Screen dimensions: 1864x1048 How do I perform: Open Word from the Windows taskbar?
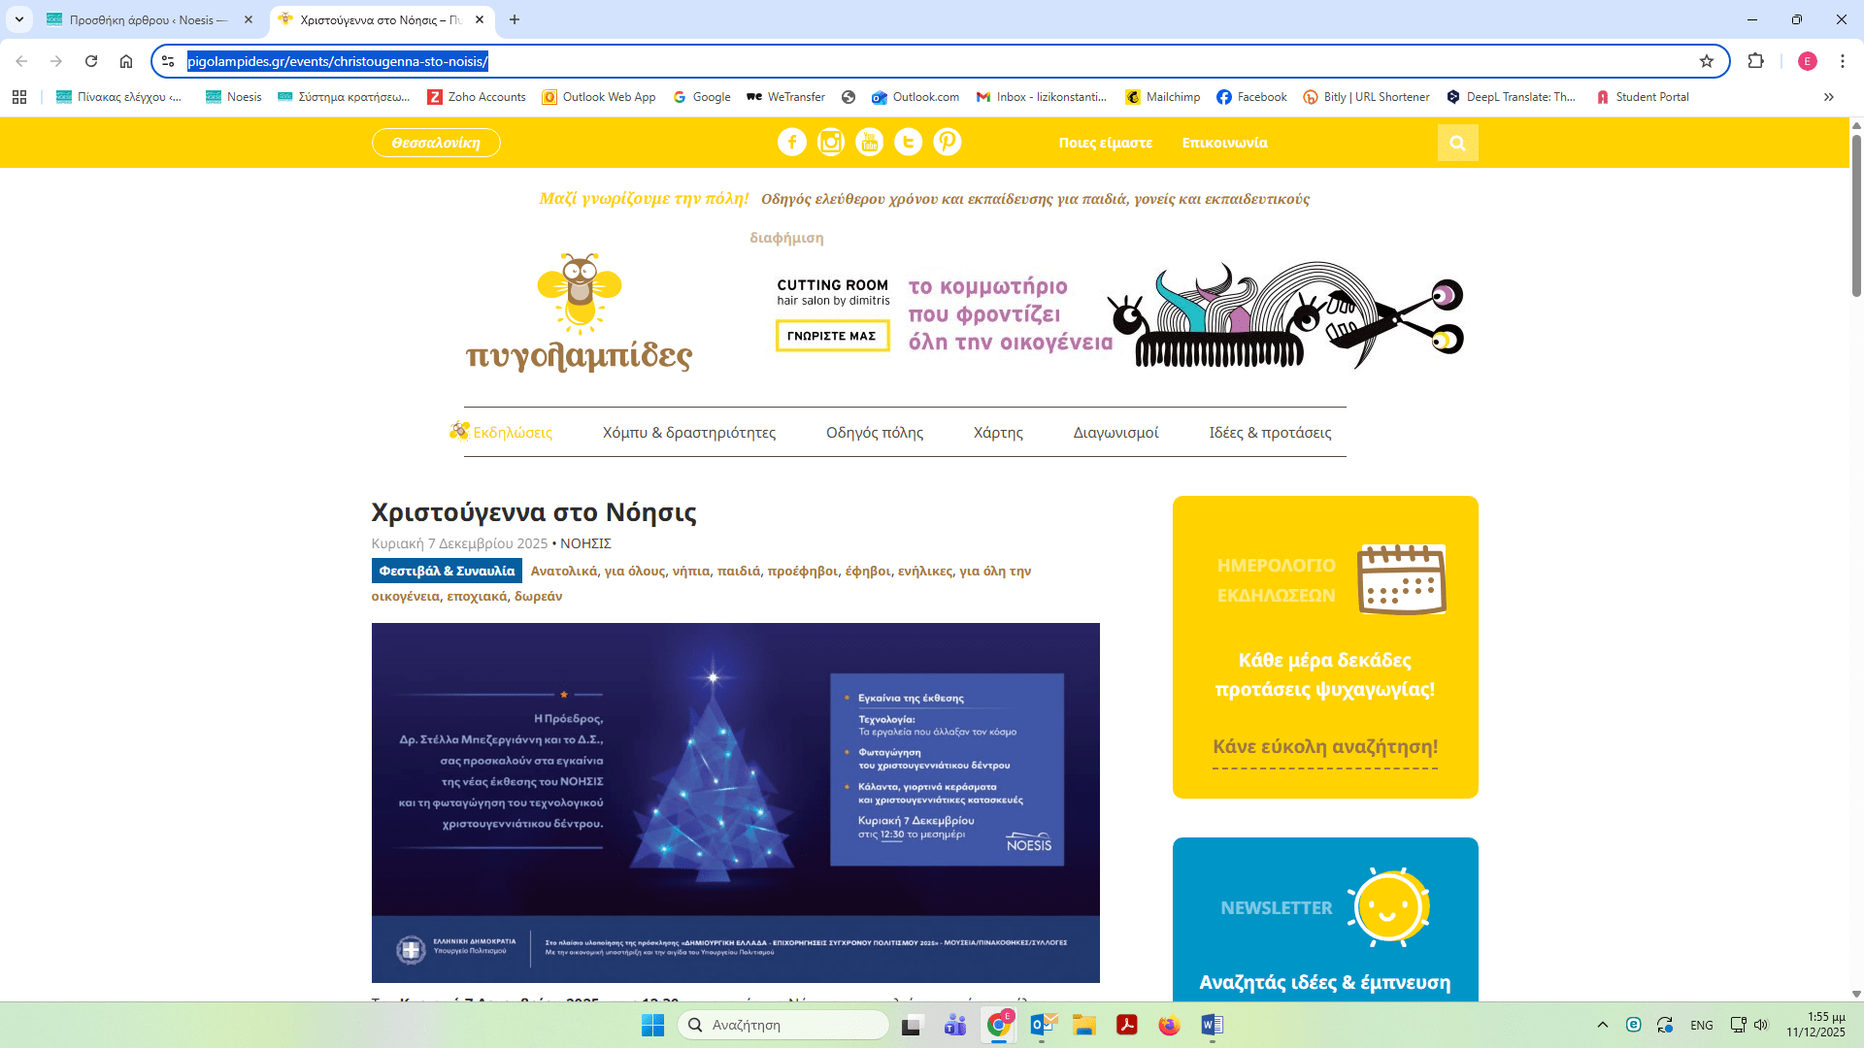click(1212, 1025)
